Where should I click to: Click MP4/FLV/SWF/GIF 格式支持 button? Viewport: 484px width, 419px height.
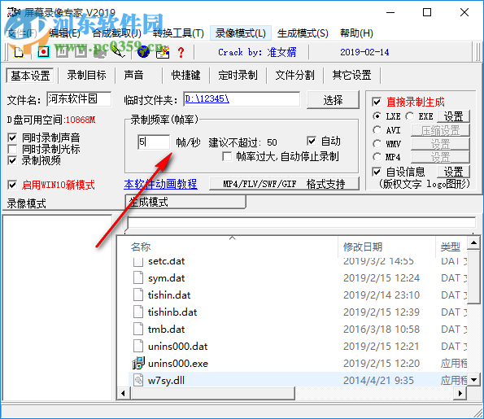click(284, 184)
